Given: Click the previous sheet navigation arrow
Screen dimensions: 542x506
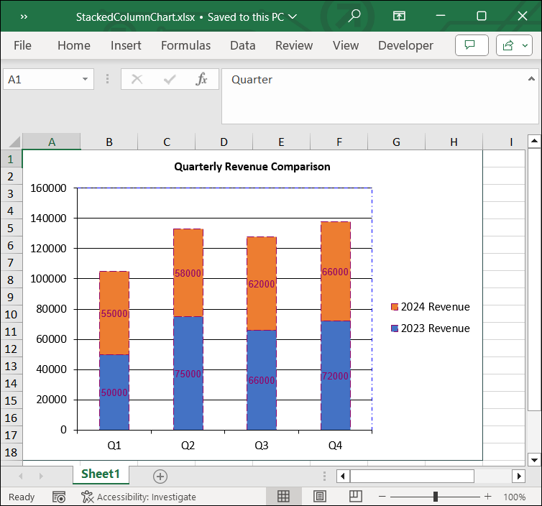Looking at the screenshot, I should [21, 476].
